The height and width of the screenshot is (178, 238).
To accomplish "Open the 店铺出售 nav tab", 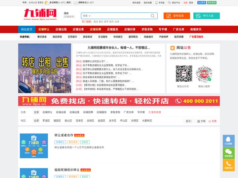I will 78,29.
